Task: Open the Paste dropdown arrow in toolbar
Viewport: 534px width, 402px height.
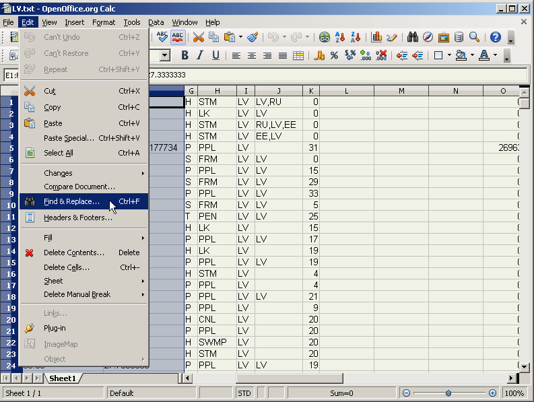Action: coord(240,37)
